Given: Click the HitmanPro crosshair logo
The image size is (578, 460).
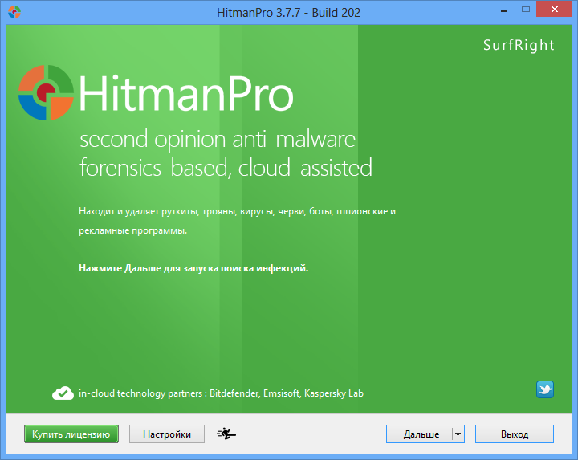Looking at the screenshot, I should [x=46, y=92].
